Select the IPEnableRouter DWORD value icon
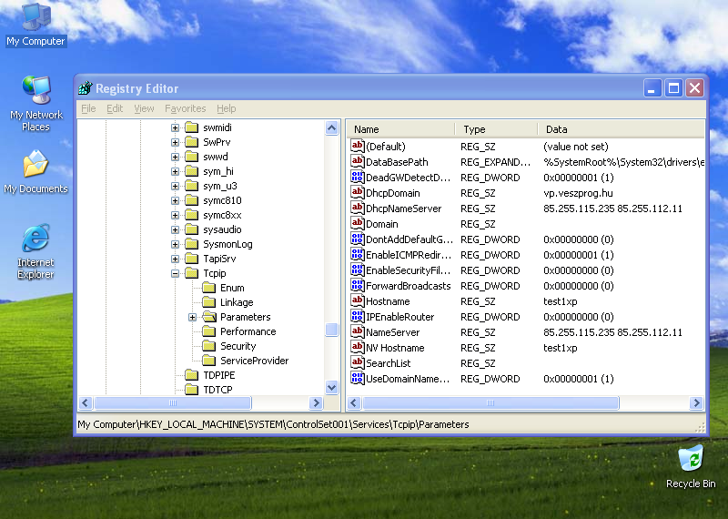This screenshot has height=519, width=728. click(358, 317)
